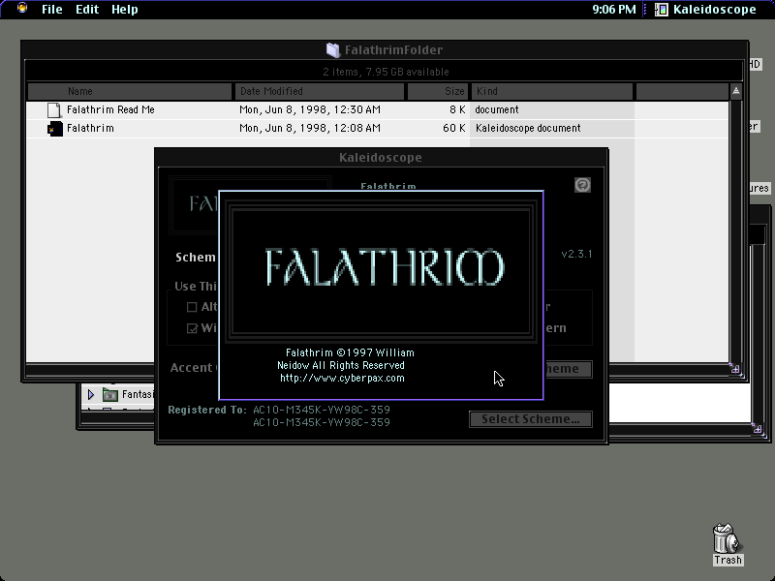Sort by the Date Modified column header

tap(320, 91)
